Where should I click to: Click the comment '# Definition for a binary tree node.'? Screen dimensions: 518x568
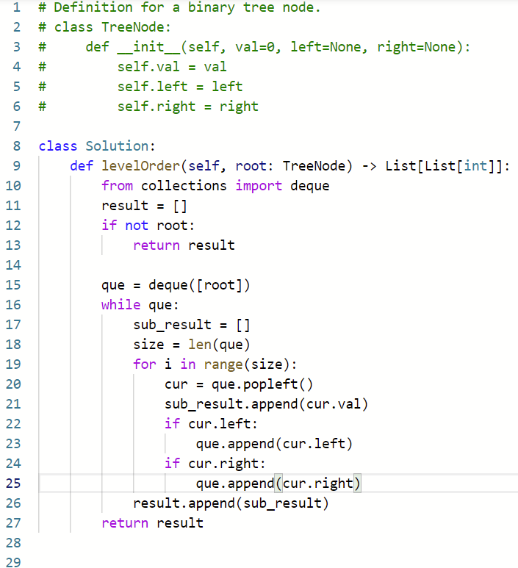tap(180, 7)
